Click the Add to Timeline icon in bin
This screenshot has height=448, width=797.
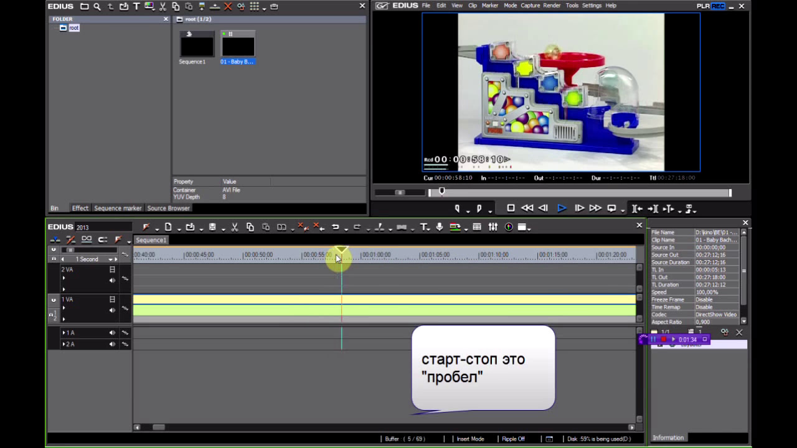click(214, 7)
